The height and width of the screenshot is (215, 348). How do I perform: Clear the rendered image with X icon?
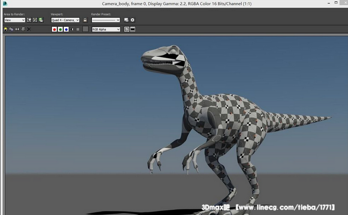[x=29, y=29]
